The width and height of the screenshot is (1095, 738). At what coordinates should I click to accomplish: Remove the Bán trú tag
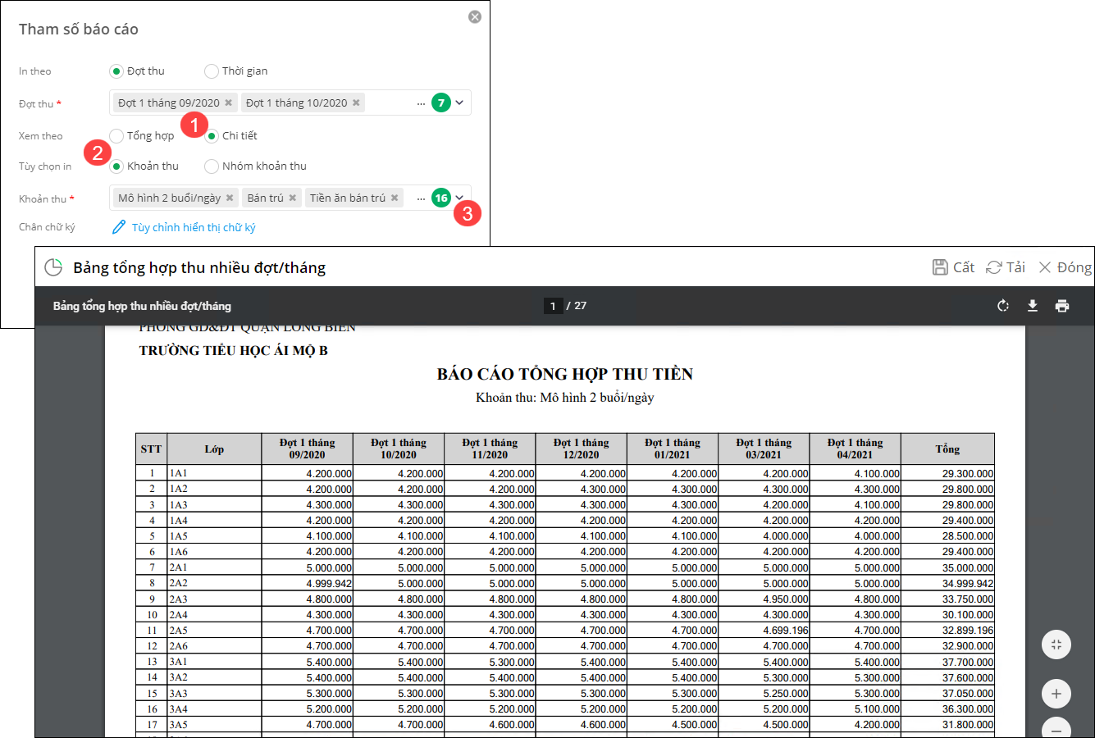tap(292, 198)
